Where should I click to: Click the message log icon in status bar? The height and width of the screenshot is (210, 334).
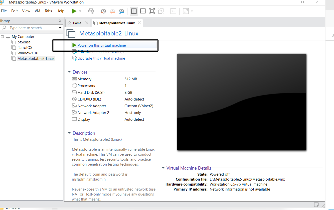click(316, 205)
